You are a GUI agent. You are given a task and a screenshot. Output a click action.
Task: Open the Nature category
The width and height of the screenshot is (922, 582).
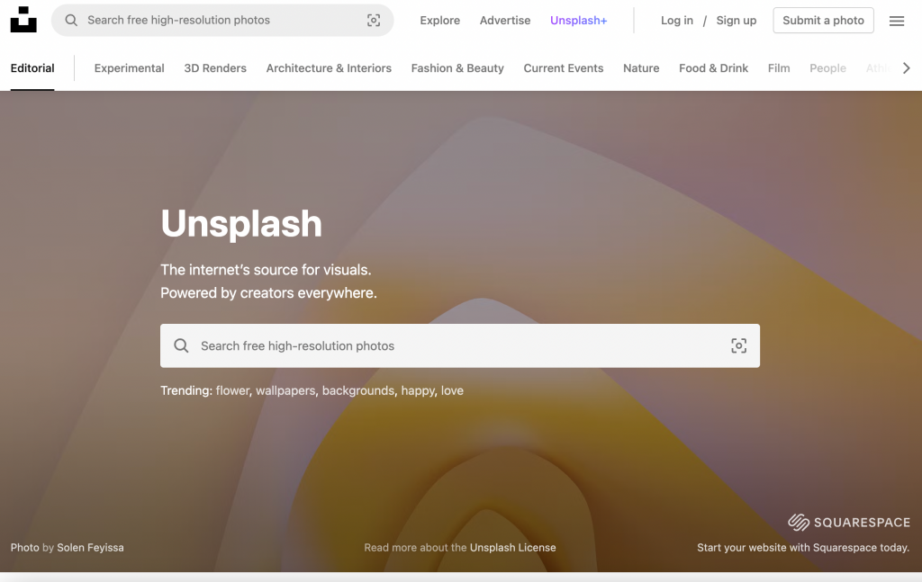[x=641, y=68]
